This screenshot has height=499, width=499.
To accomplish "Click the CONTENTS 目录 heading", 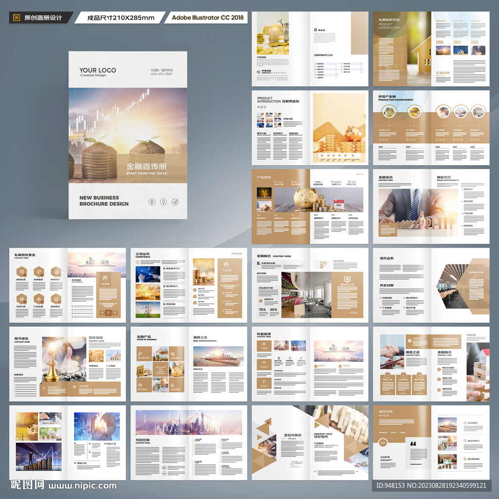I will pyautogui.click(x=324, y=55).
